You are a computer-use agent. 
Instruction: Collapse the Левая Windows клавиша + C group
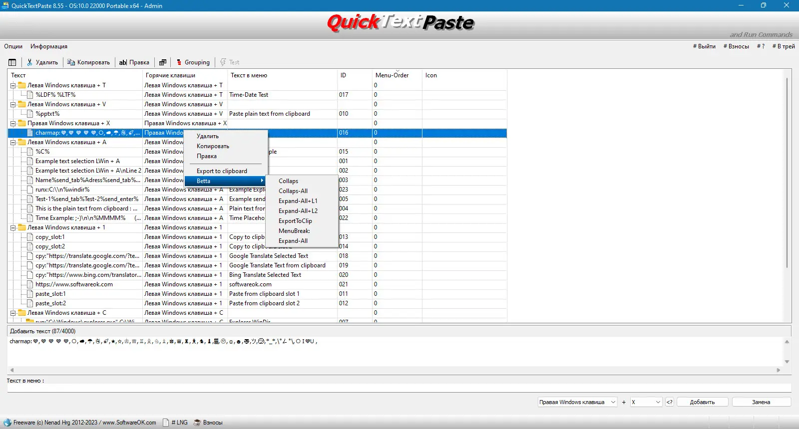(13, 313)
